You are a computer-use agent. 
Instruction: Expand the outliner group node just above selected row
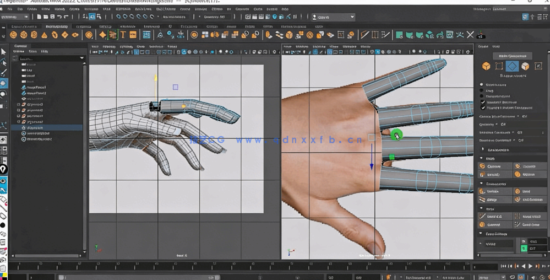[x=19, y=122]
